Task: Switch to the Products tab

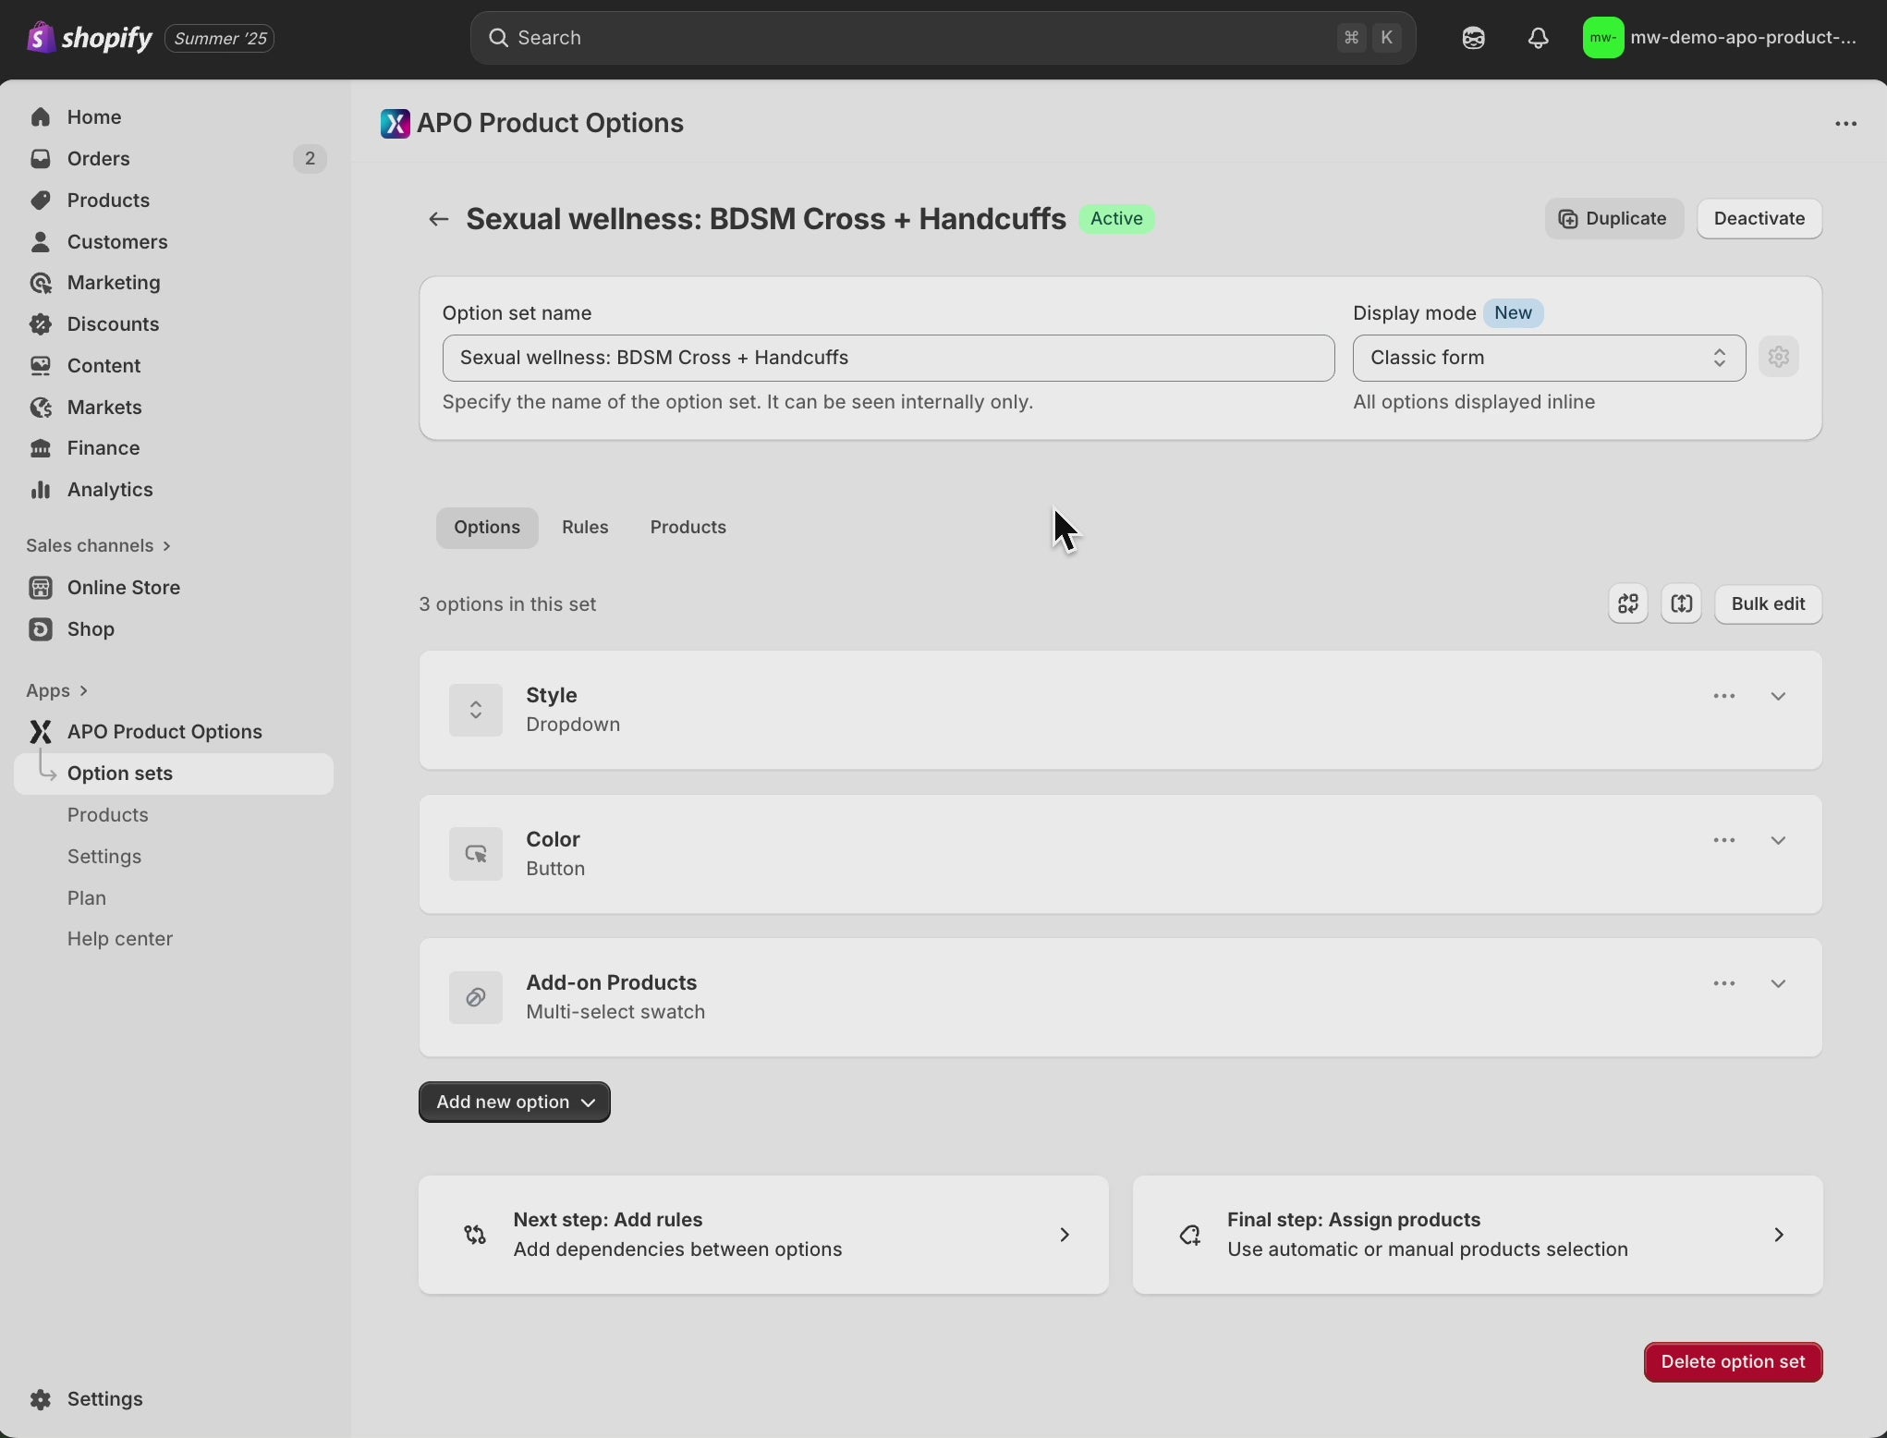Action: click(x=688, y=527)
